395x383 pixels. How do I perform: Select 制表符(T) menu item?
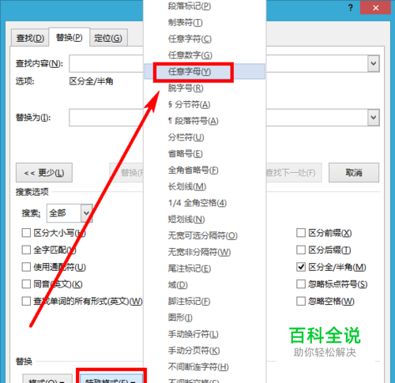[x=205, y=22]
